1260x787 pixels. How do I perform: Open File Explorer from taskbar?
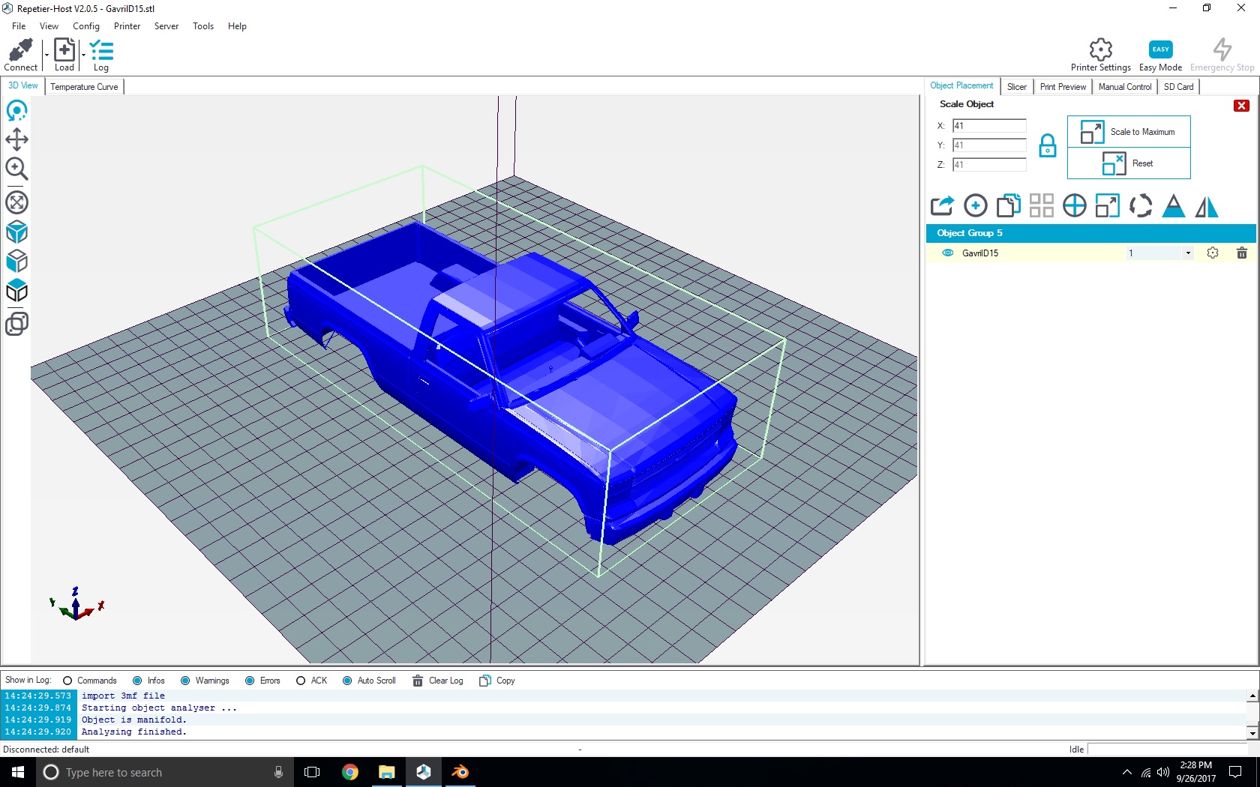(x=387, y=772)
